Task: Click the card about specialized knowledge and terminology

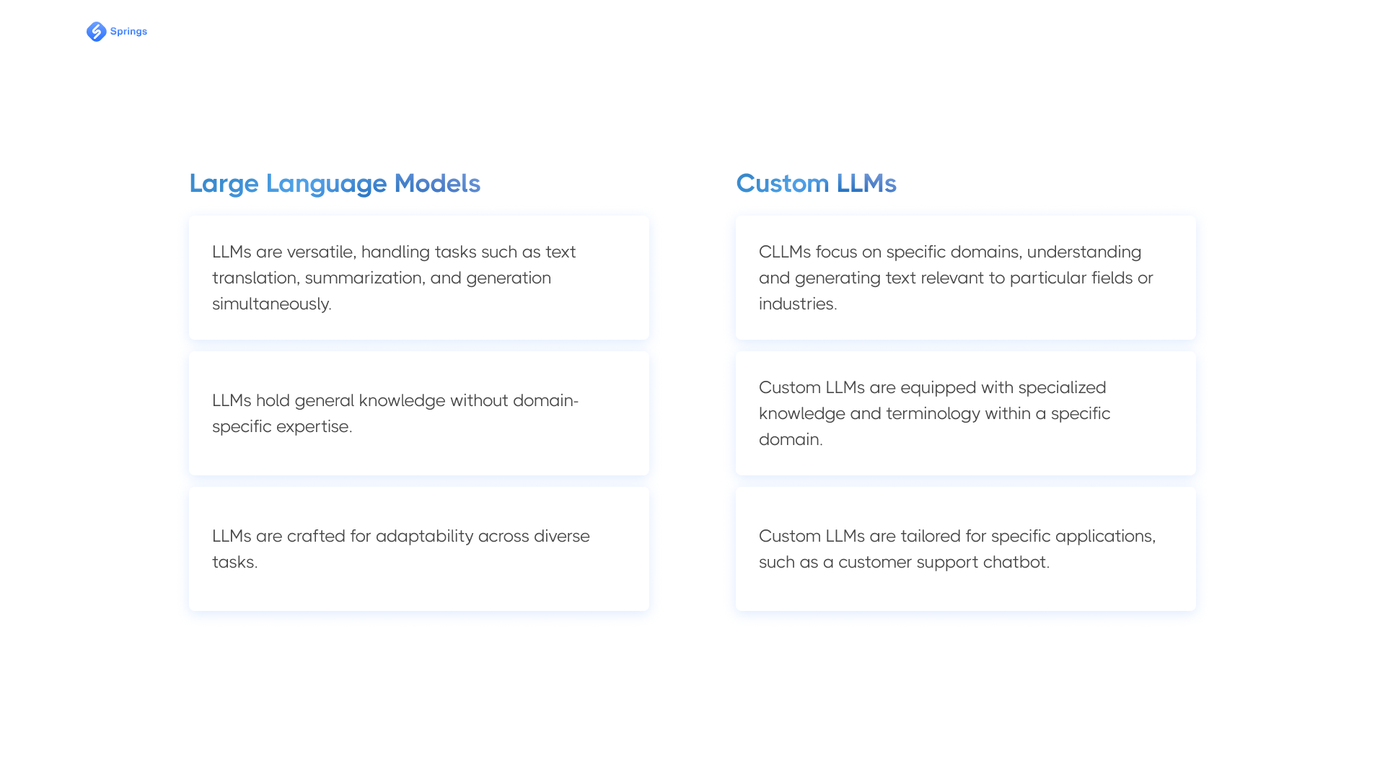Action: pyautogui.click(x=966, y=413)
